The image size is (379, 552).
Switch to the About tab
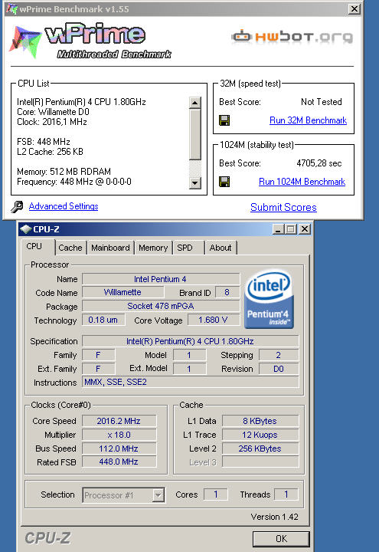pyautogui.click(x=221, y=248)
